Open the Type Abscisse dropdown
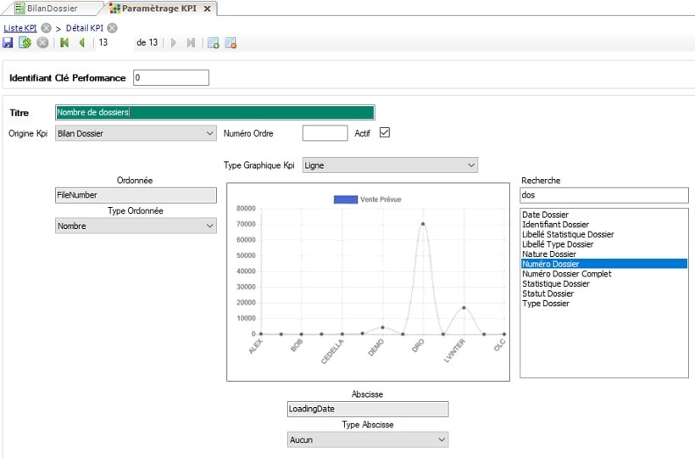 (368, 440)
